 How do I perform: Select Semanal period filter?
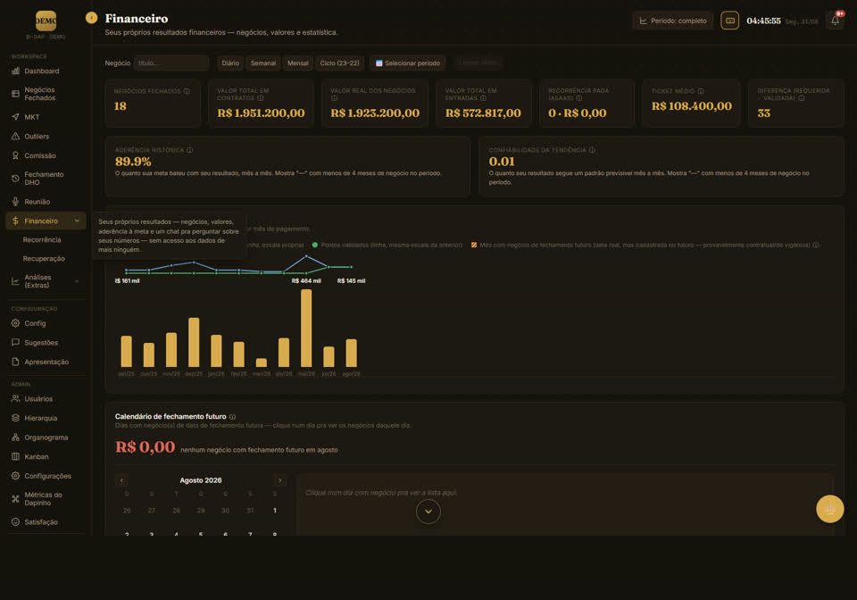(262, 62)
